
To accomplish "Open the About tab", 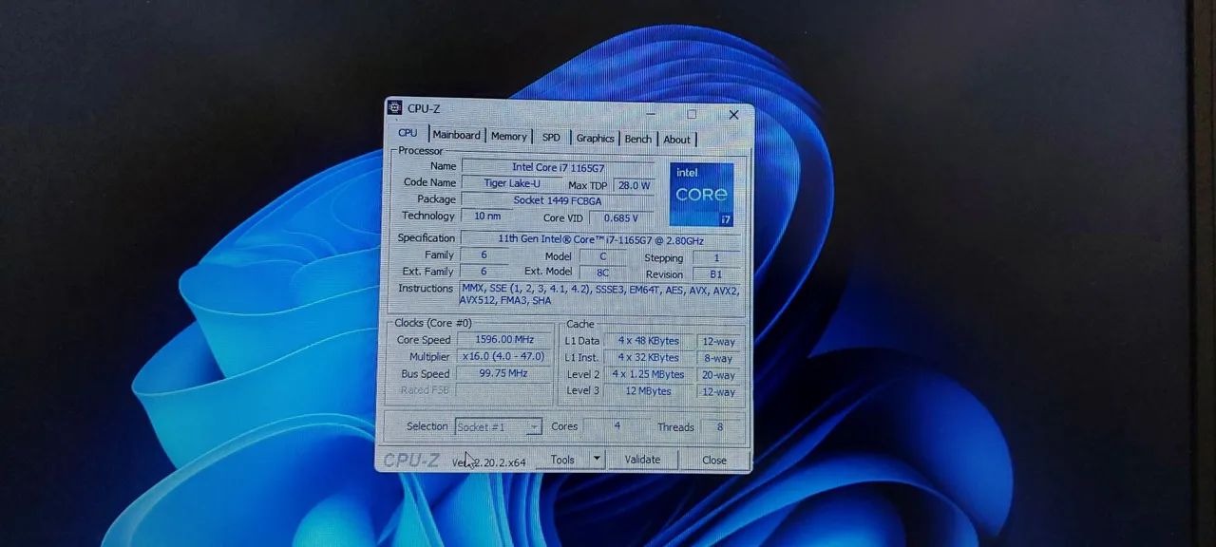I will (677, 140).
